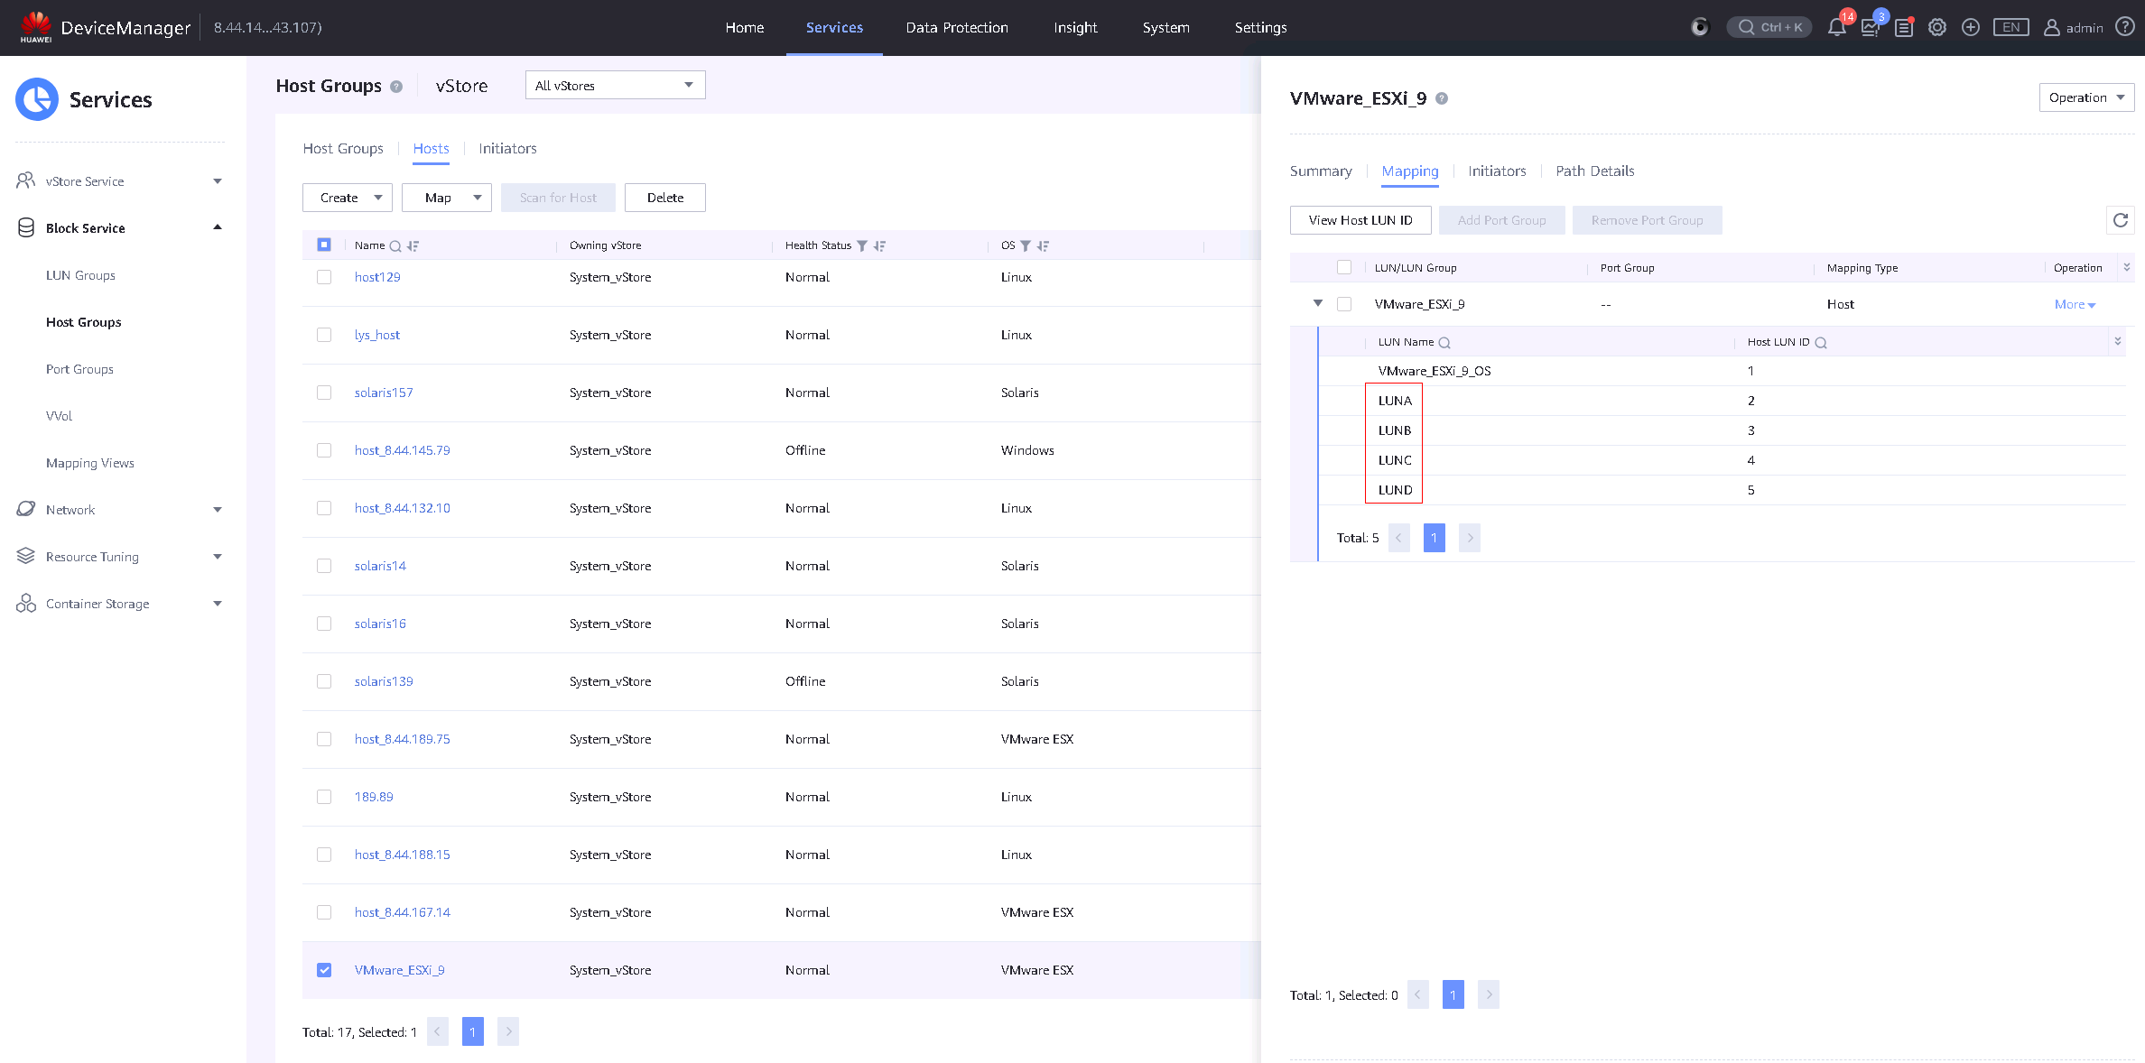This screenshot has width=2145, height=1063.
Task: Switch to the Host Groups tab
Action: click(343, 148)
